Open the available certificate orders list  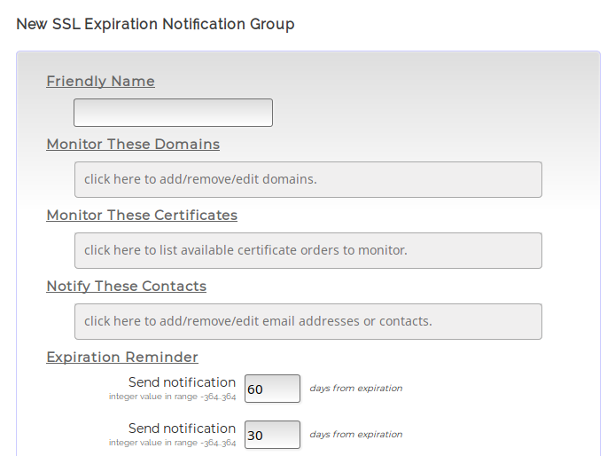coord(307,250)
